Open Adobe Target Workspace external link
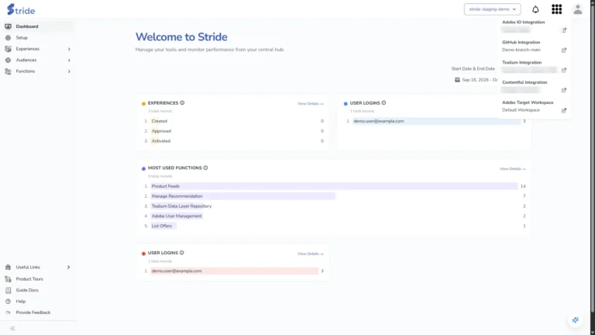Viewport: 595px width, 335px height. tap(564, 111)
